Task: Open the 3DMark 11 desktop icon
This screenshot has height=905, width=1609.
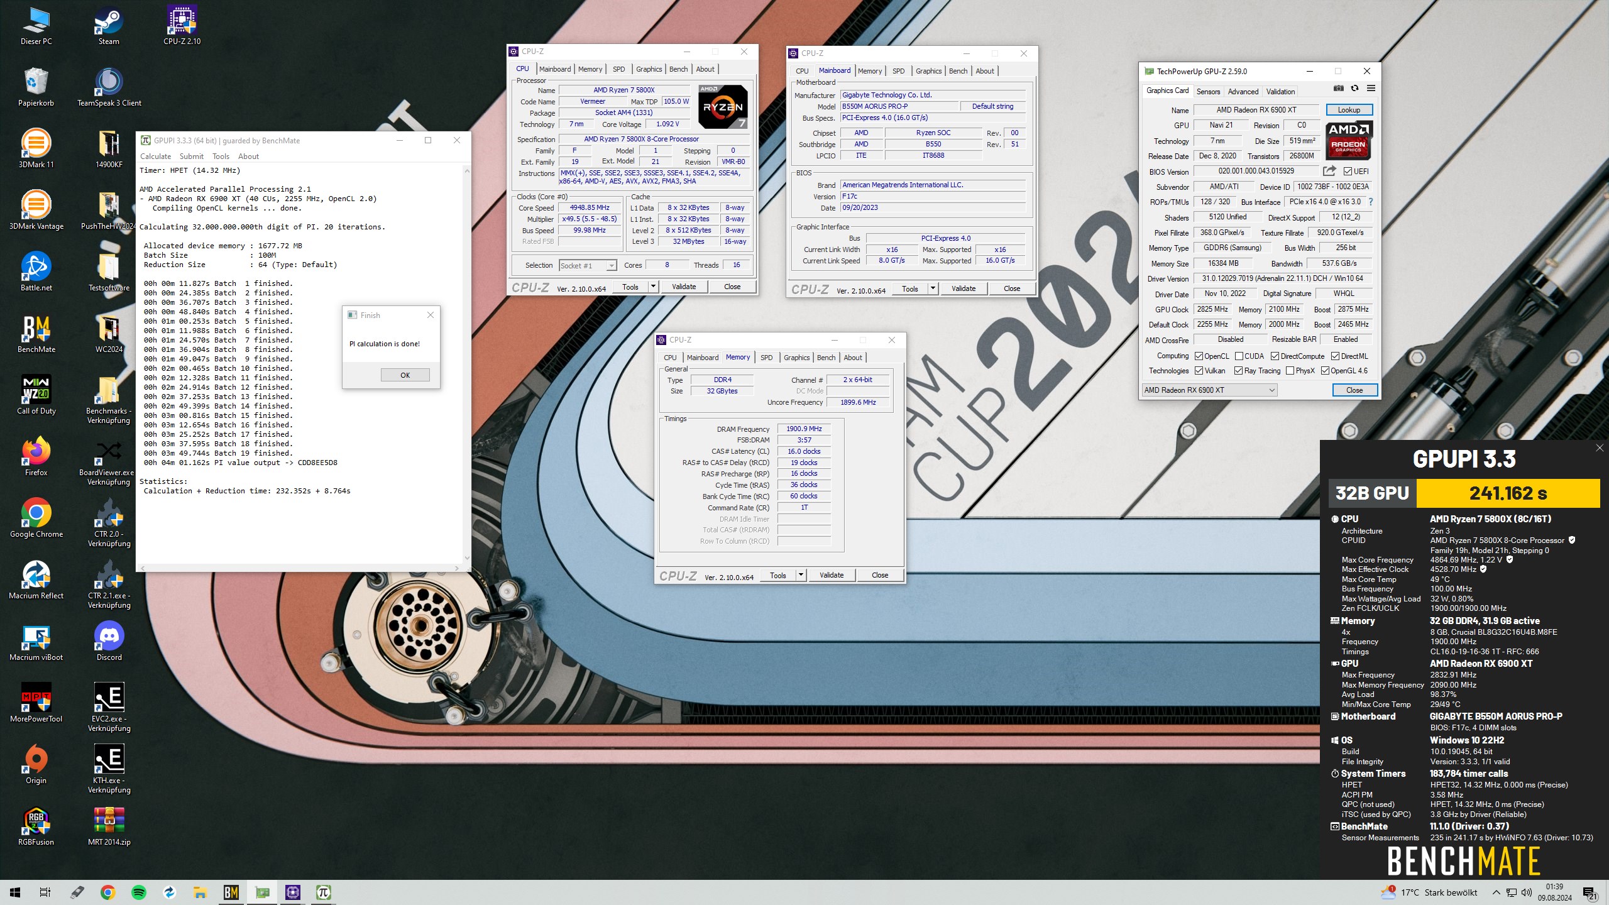Action: point(36,150)
